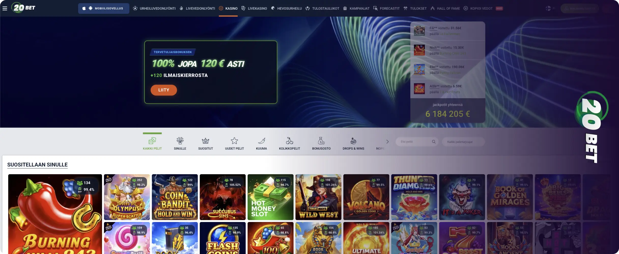This screenshot has height=254, width=619.
Task: Click the search magnifier icon
Action: point(434,142)
